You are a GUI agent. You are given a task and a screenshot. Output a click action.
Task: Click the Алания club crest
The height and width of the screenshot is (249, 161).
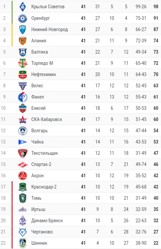click(23, 41)
